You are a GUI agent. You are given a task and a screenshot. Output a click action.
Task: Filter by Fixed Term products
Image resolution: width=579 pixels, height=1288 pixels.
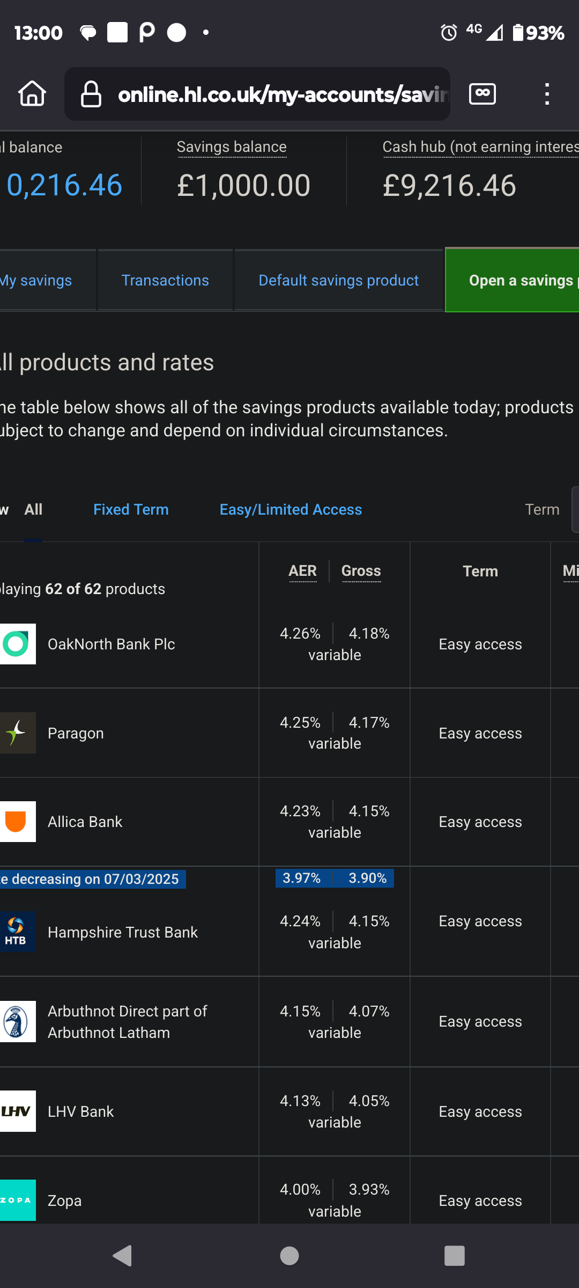point(131,509)
